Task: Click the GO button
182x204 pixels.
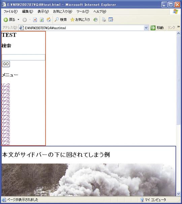Action: tap(6, 64)
